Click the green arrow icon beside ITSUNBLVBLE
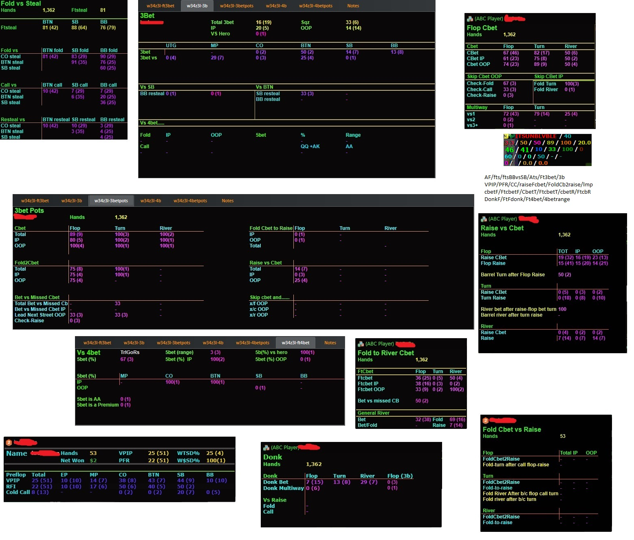 point(511,136)
